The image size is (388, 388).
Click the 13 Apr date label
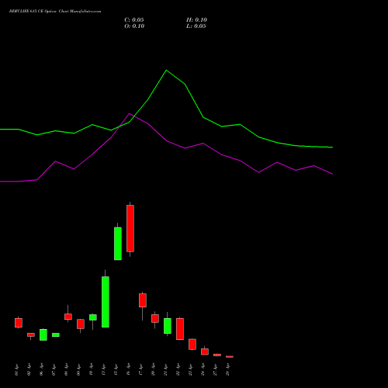104,370
